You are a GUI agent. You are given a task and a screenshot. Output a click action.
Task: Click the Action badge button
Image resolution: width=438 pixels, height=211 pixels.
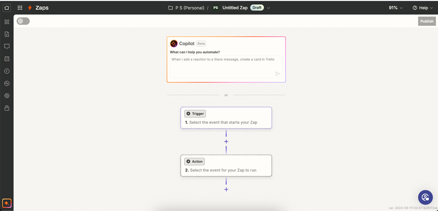click(194, 161)
